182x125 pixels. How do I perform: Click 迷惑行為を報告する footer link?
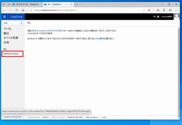92,117
